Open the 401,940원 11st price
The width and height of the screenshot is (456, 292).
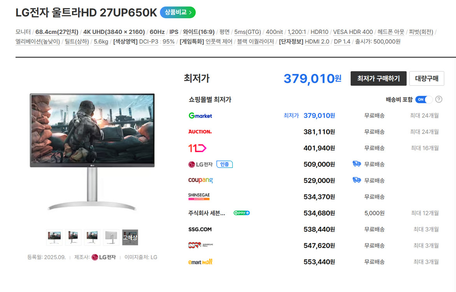319,148
